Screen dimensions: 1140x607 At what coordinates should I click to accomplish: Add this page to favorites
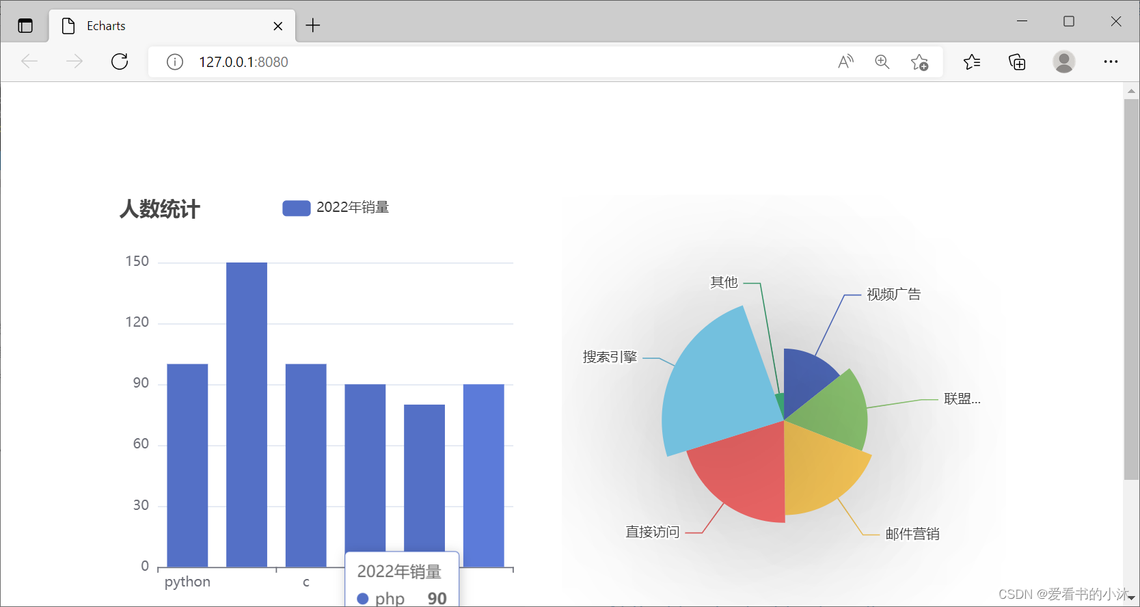coord(919,62)
